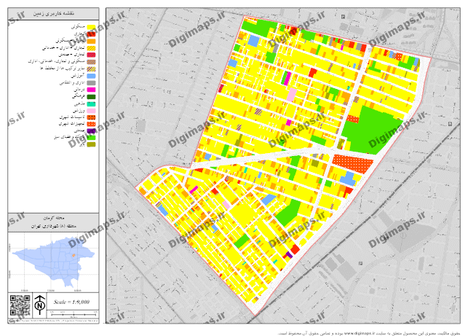The width and height of the screenshot is (468, 336).
Task: Click the large orange white-dotted block on the map
Action: click(353, 164)
